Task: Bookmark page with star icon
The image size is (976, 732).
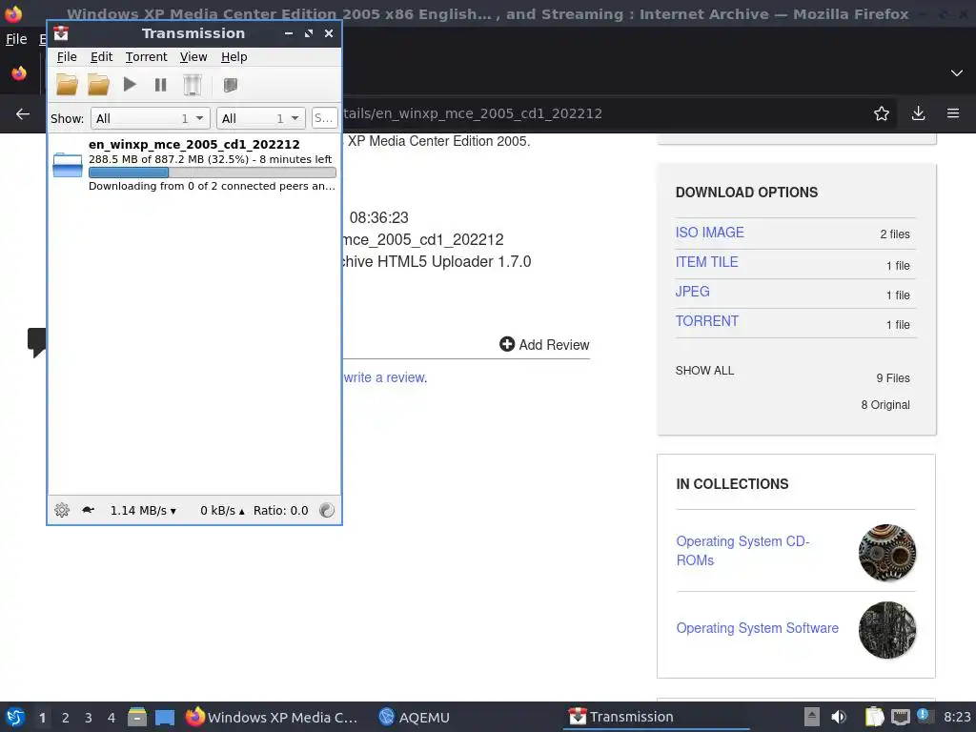Action: pyautogui.click(x=882, y=113)
